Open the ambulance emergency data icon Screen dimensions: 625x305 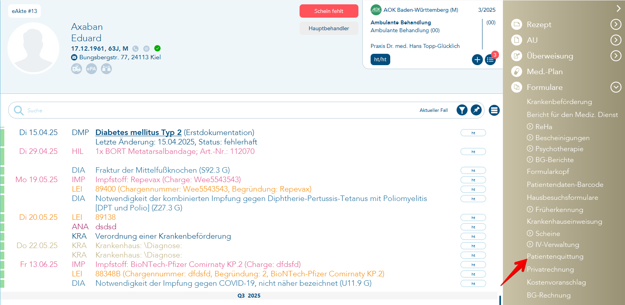click(77, 69)
